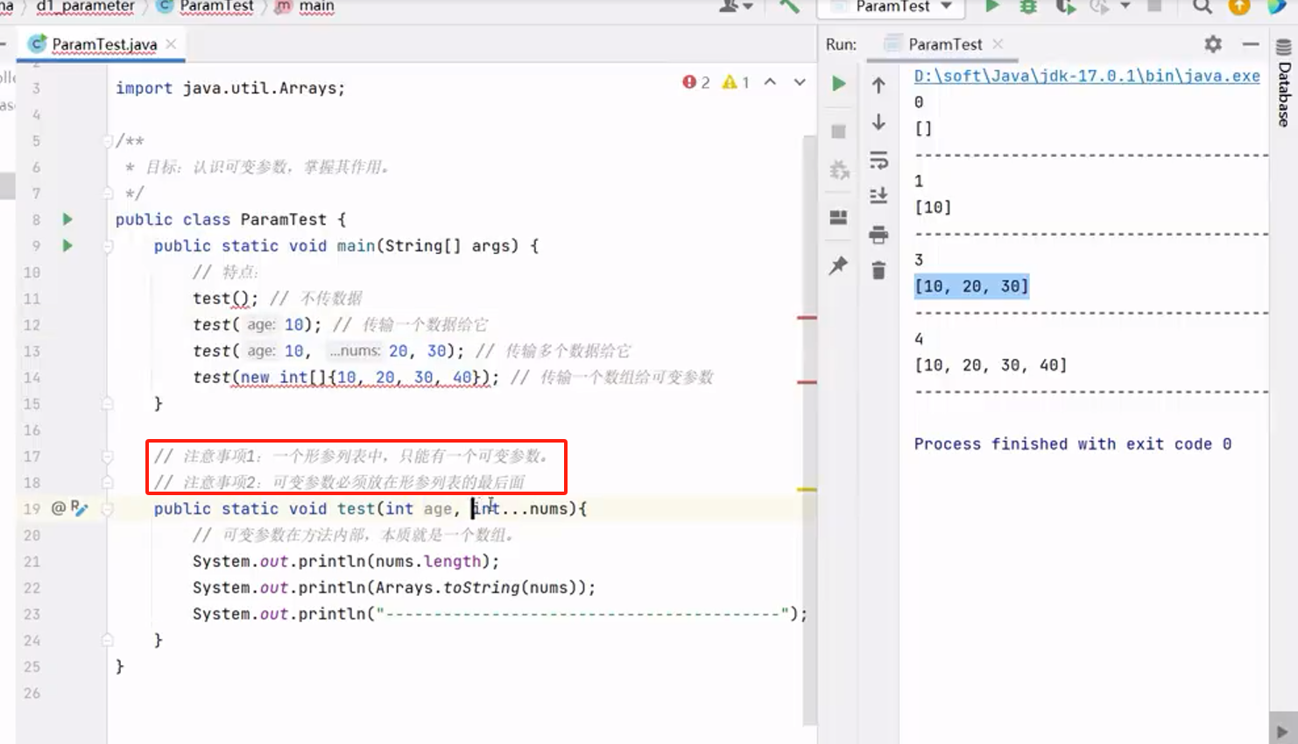The width and height of the screenshot is (1298, 744).
Task: Toggle scroll to end in console
Action: point(878,195)
